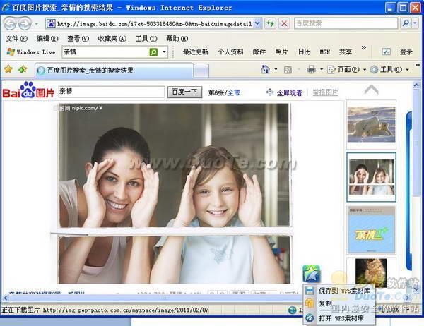Click 个人资料 on Windows Live toolbar

click(x=230, y=52)
